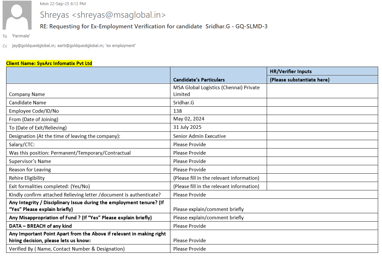Click Exit formalities completed: (Yes/No) label

coord(50,186)
